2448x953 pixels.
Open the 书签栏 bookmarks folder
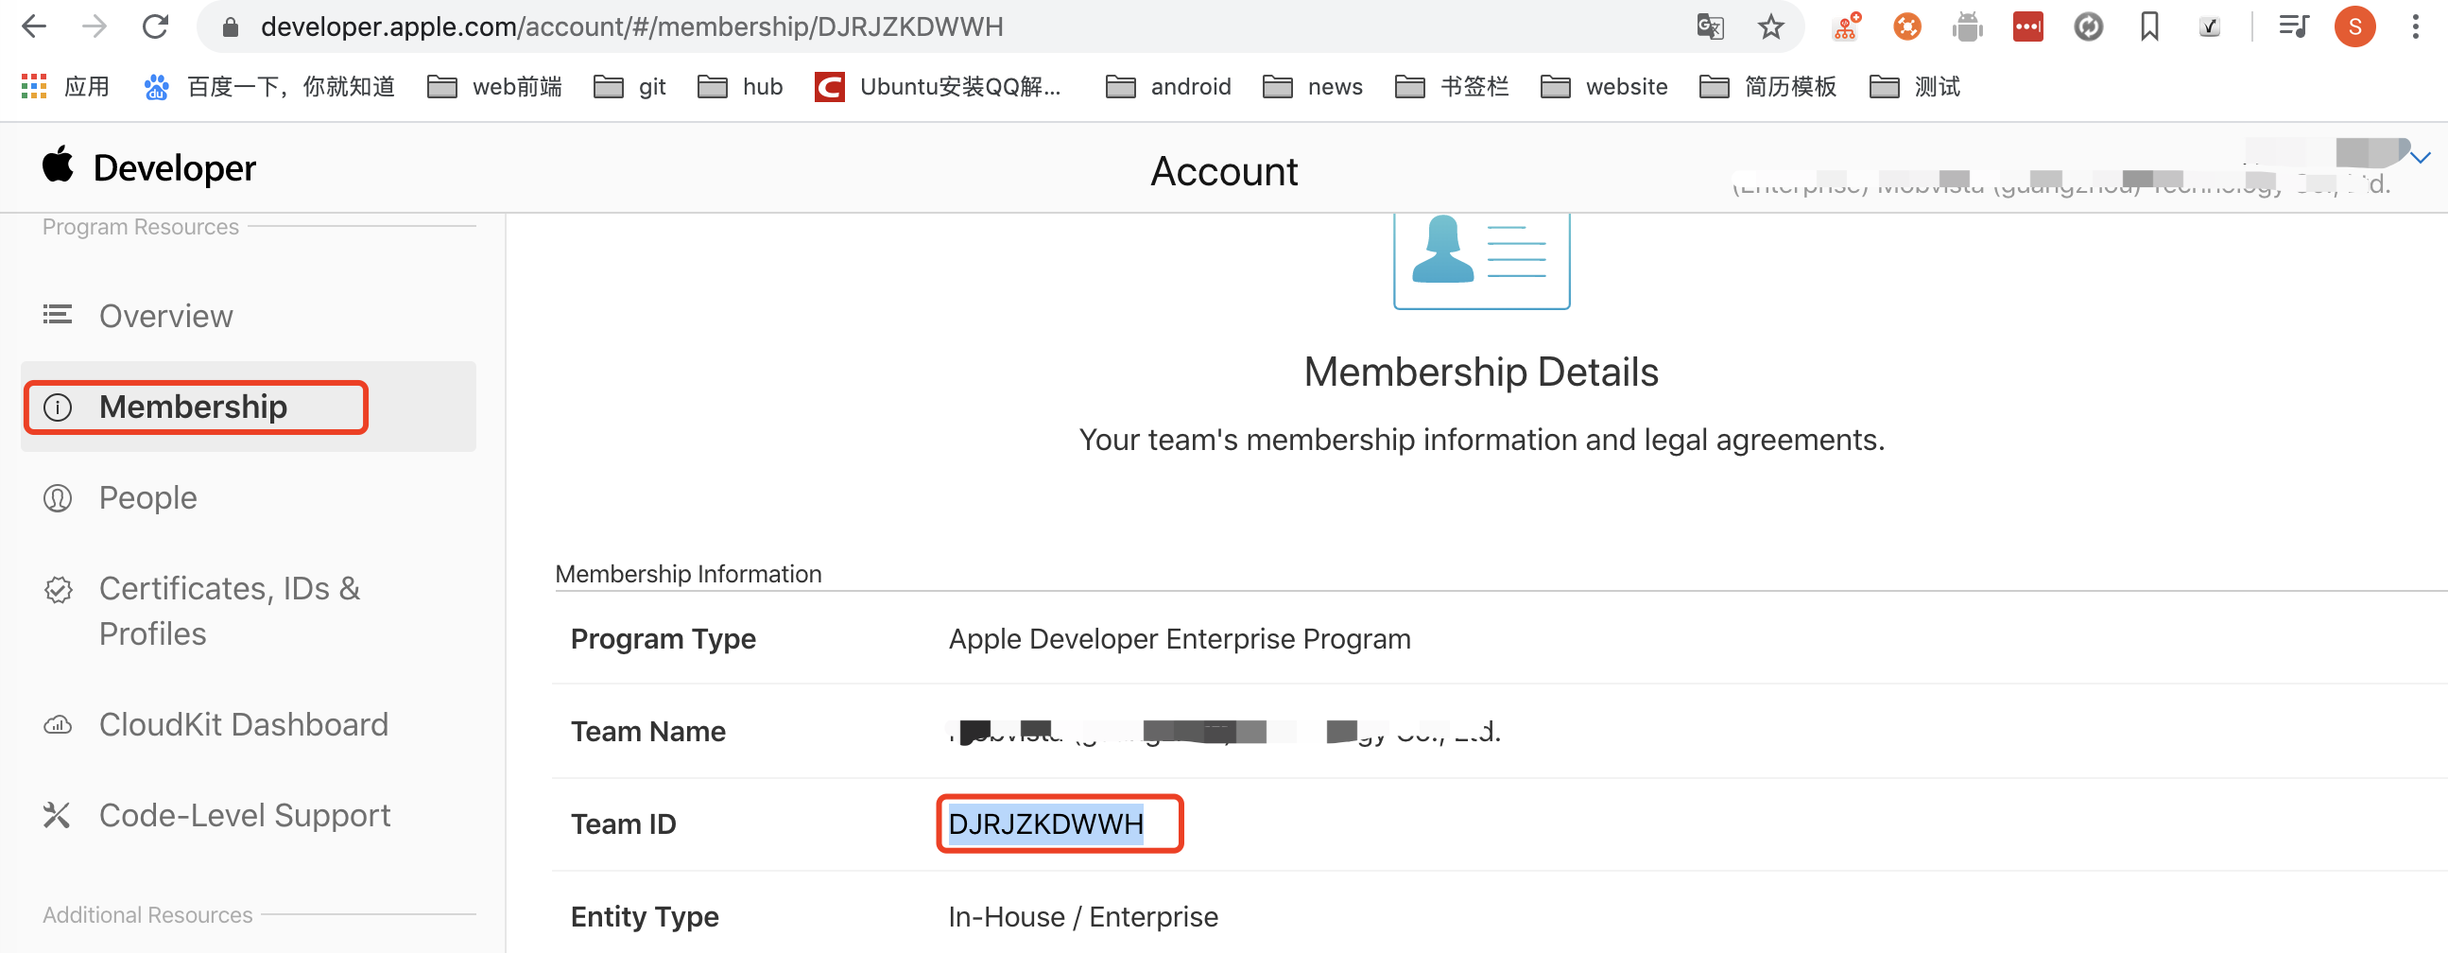1451,86
